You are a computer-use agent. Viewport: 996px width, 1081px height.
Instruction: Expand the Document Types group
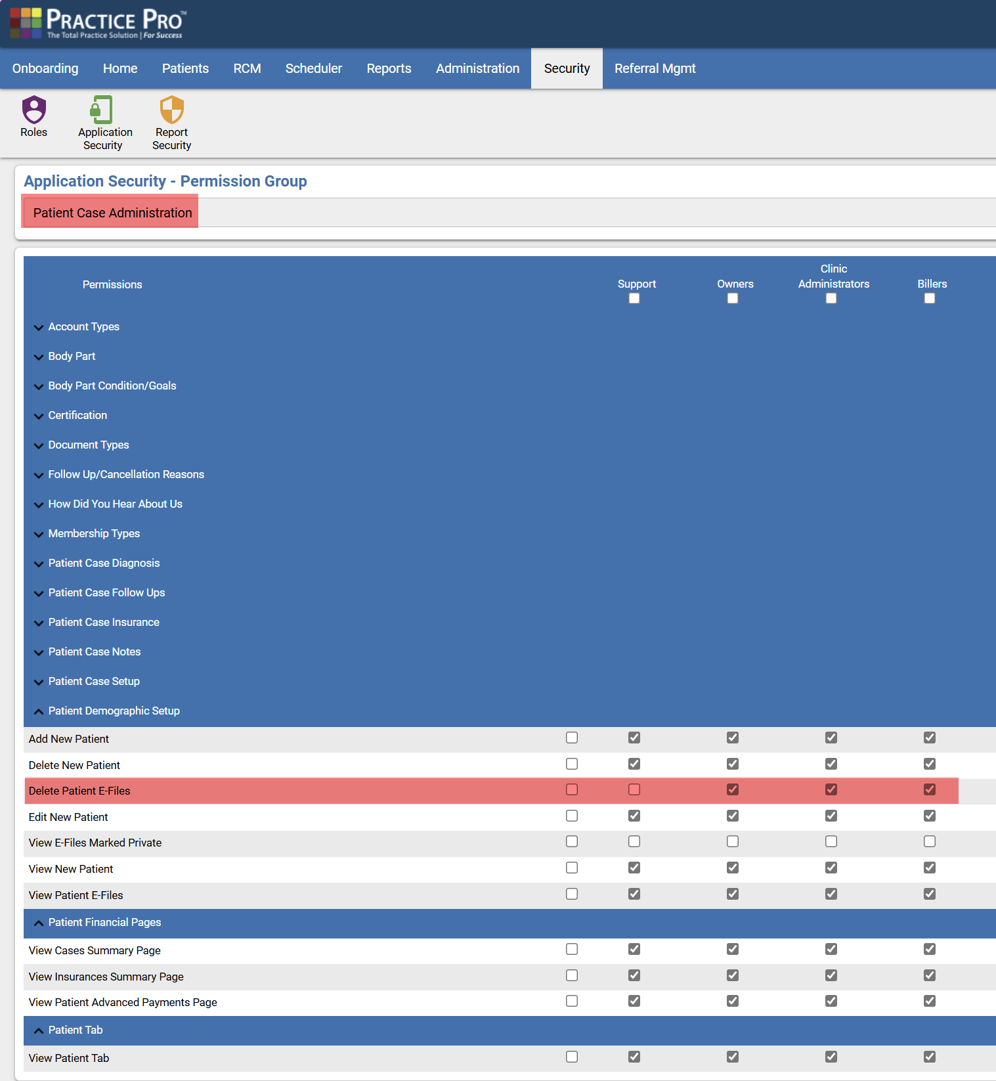[x=89, y=445]
